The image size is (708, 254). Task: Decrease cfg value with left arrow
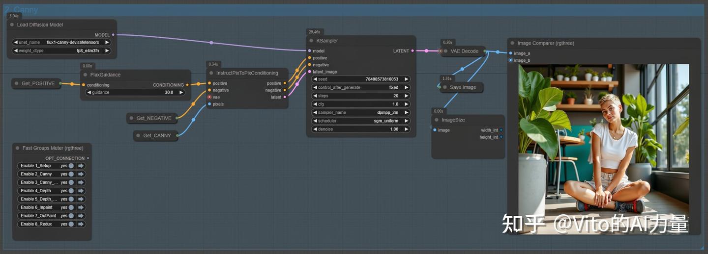point(315,104)
